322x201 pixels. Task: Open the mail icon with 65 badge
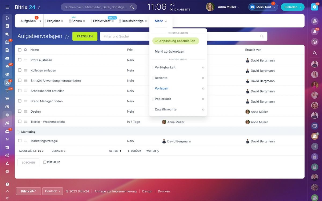click(x=7, y=66)
